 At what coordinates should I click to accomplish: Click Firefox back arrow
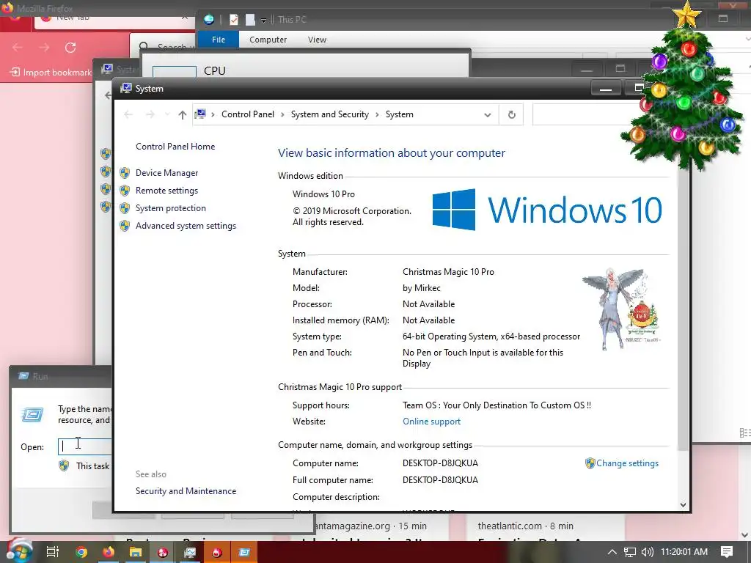[x=18, y=48]
